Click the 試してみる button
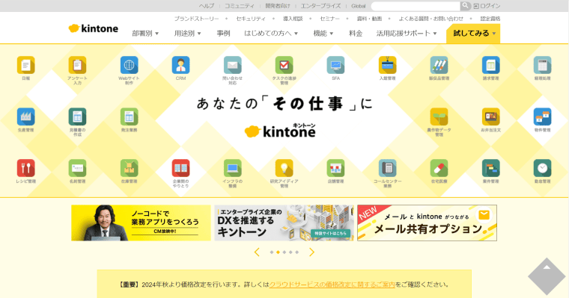569x298 pixels. tap(473, 34)
